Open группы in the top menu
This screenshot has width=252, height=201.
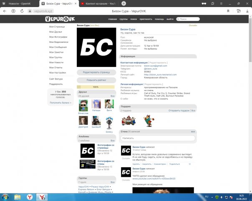[123, 19]
